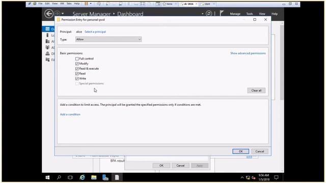Screen dimensions: 326x183
Task: Open the dropdown next to pause icon
Action: click(91, 4)
